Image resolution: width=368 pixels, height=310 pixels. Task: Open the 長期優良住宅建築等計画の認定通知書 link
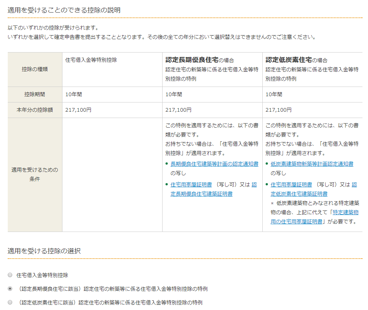pyautogui.click(x=214, y=164)
